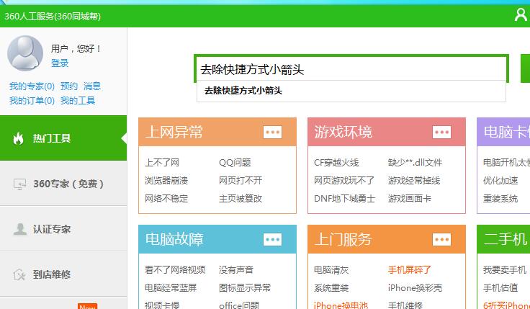Click the monitor icon beside 360专家
Image resolution: width=530 pixels, height=309 pixels.
pyautogui.click(x=19, y=184)
